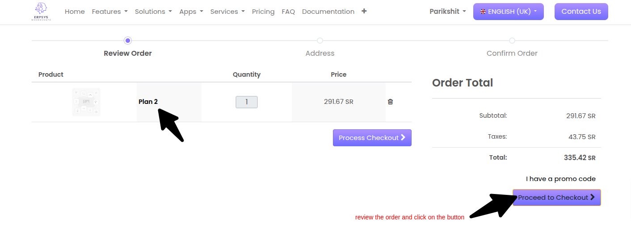This screenshot has height=231, width=631.
Task: Change language from English (UK) selector
Action: [508, 12]
